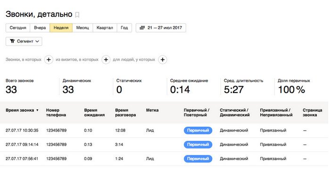The width and height of the screenshot is (330, 177).
Task: Sort by Время ожидания column
Action: [94, 112]
